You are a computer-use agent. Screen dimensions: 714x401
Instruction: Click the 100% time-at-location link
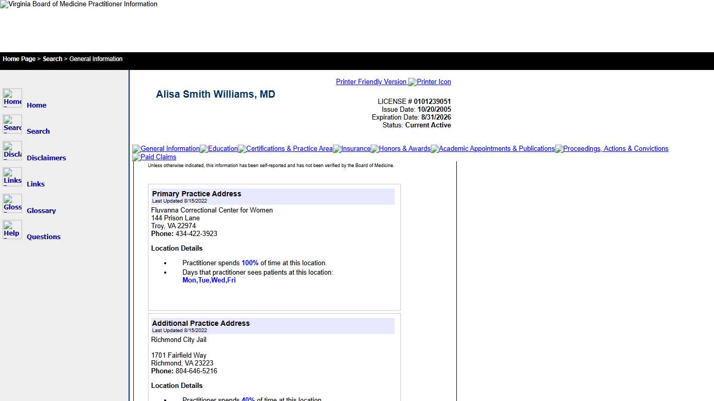[250, 263]
